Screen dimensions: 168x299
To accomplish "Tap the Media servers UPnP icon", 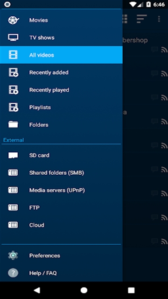I will click(13, 190).
